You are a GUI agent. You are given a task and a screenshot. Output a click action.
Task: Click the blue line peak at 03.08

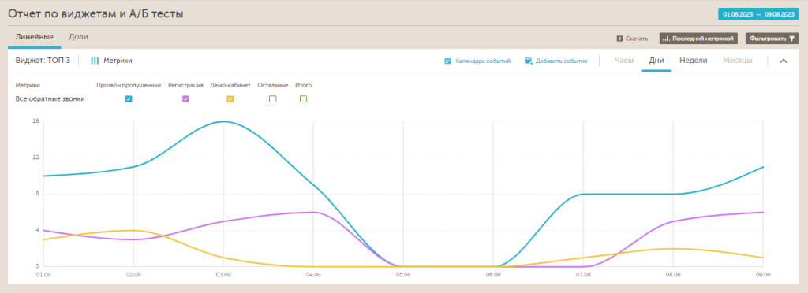pos(223,121)
